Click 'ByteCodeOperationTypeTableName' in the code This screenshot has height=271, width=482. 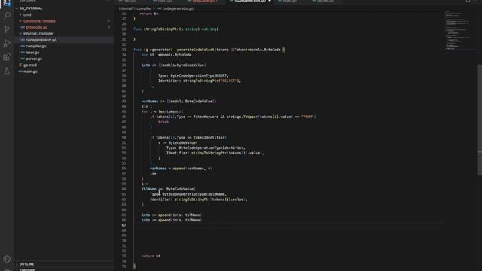click(x=194, y=194)
